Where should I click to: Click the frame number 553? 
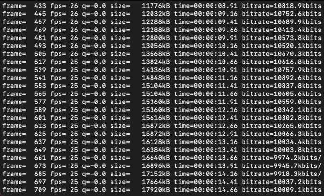tap(40, 86)
